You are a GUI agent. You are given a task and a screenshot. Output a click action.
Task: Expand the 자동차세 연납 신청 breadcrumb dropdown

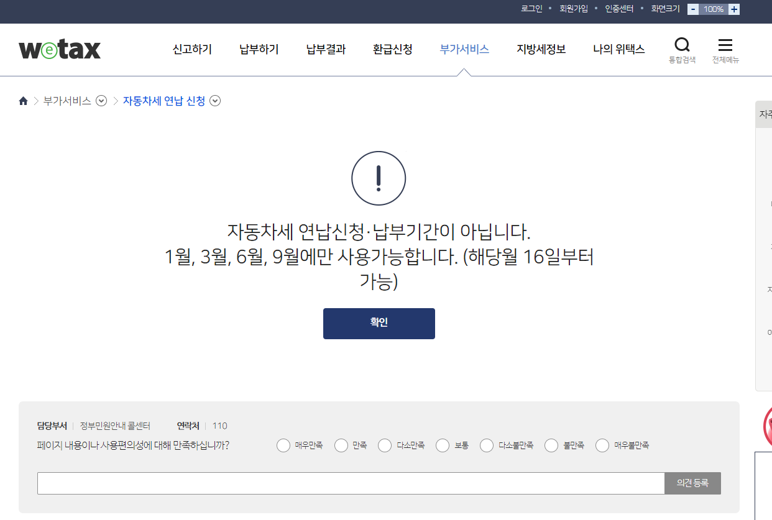(215, 100)
